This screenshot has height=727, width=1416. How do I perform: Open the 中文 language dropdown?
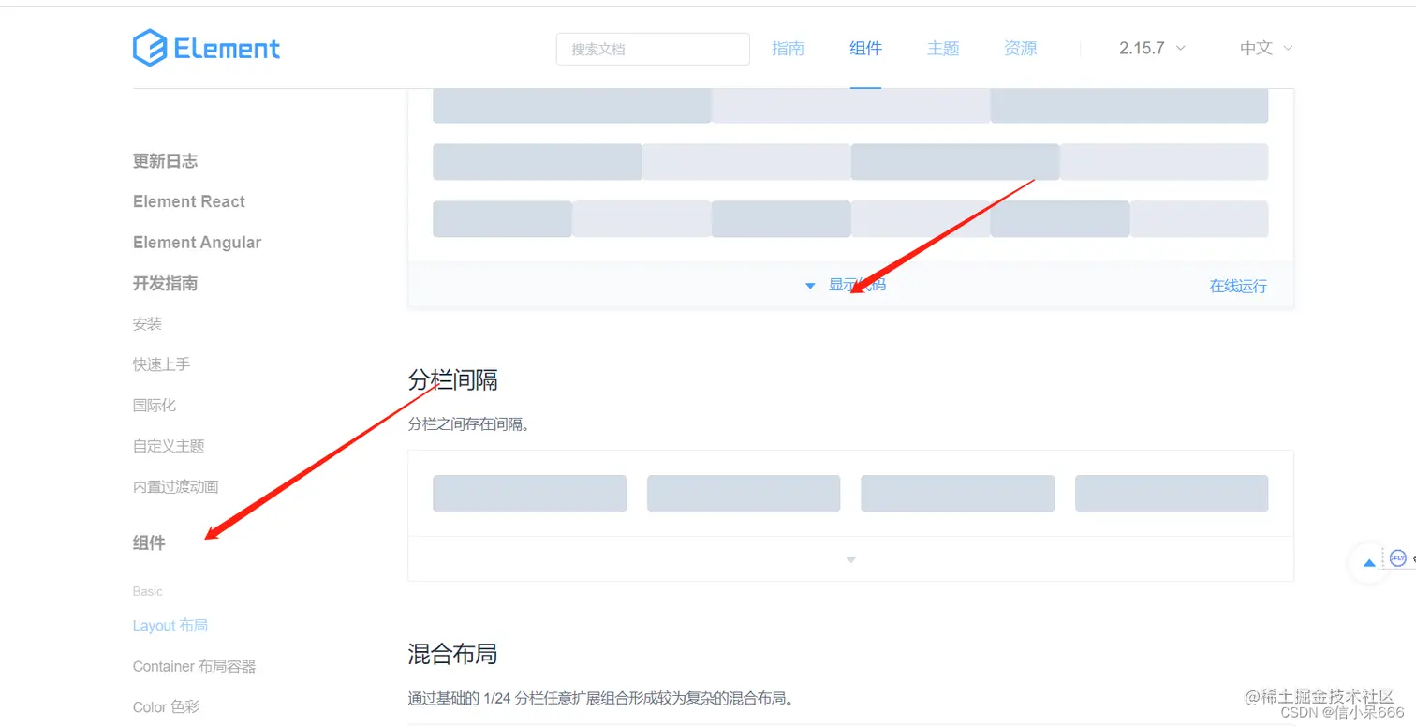(x=1262, y=48)
